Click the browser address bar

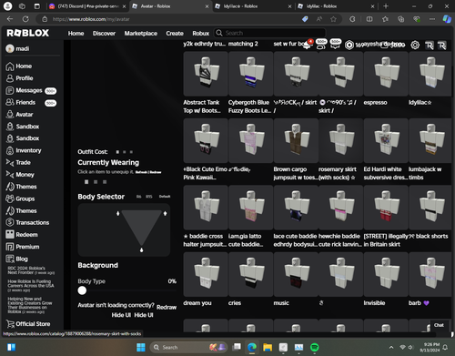pyautogui.click(x=171, y=19)
